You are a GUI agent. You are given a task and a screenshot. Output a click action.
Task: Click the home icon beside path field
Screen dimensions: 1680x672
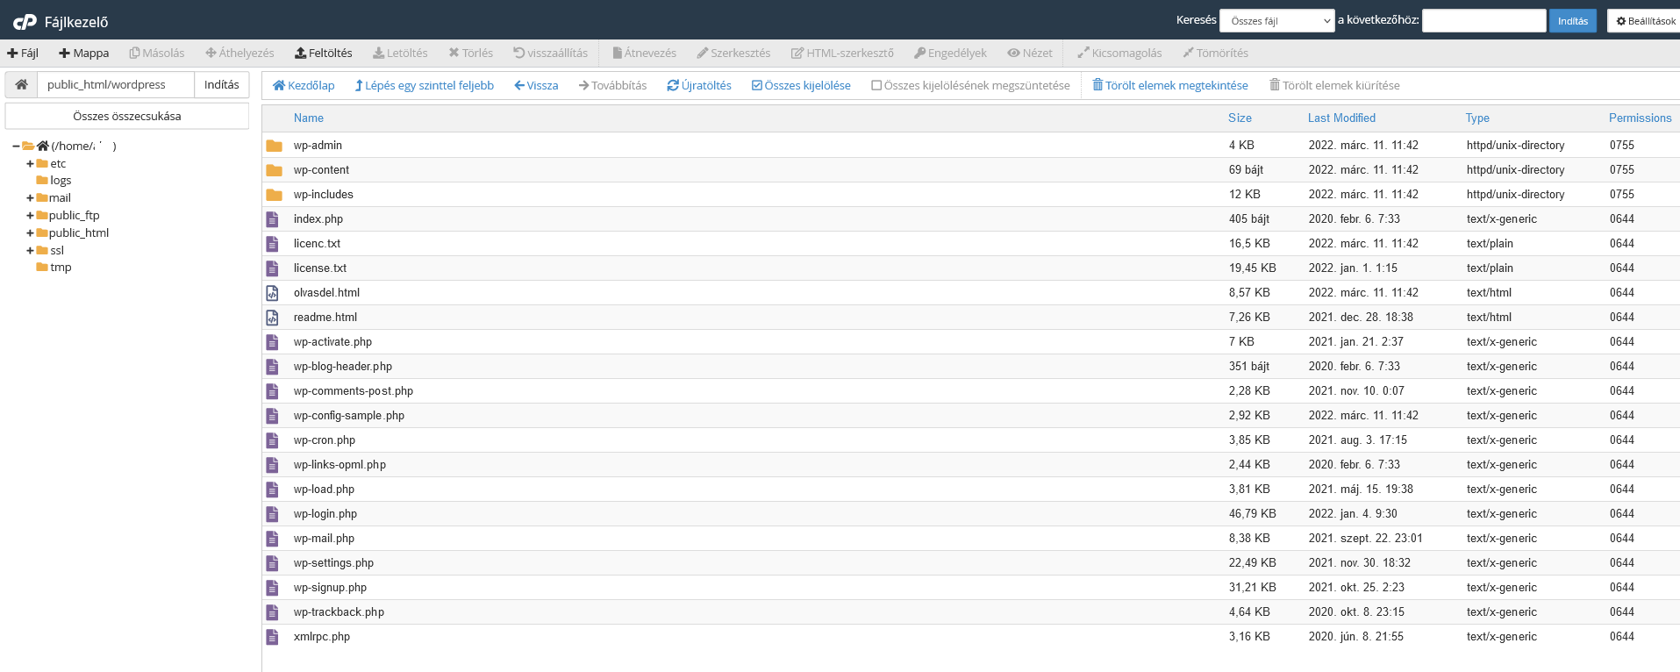[21, 84]
